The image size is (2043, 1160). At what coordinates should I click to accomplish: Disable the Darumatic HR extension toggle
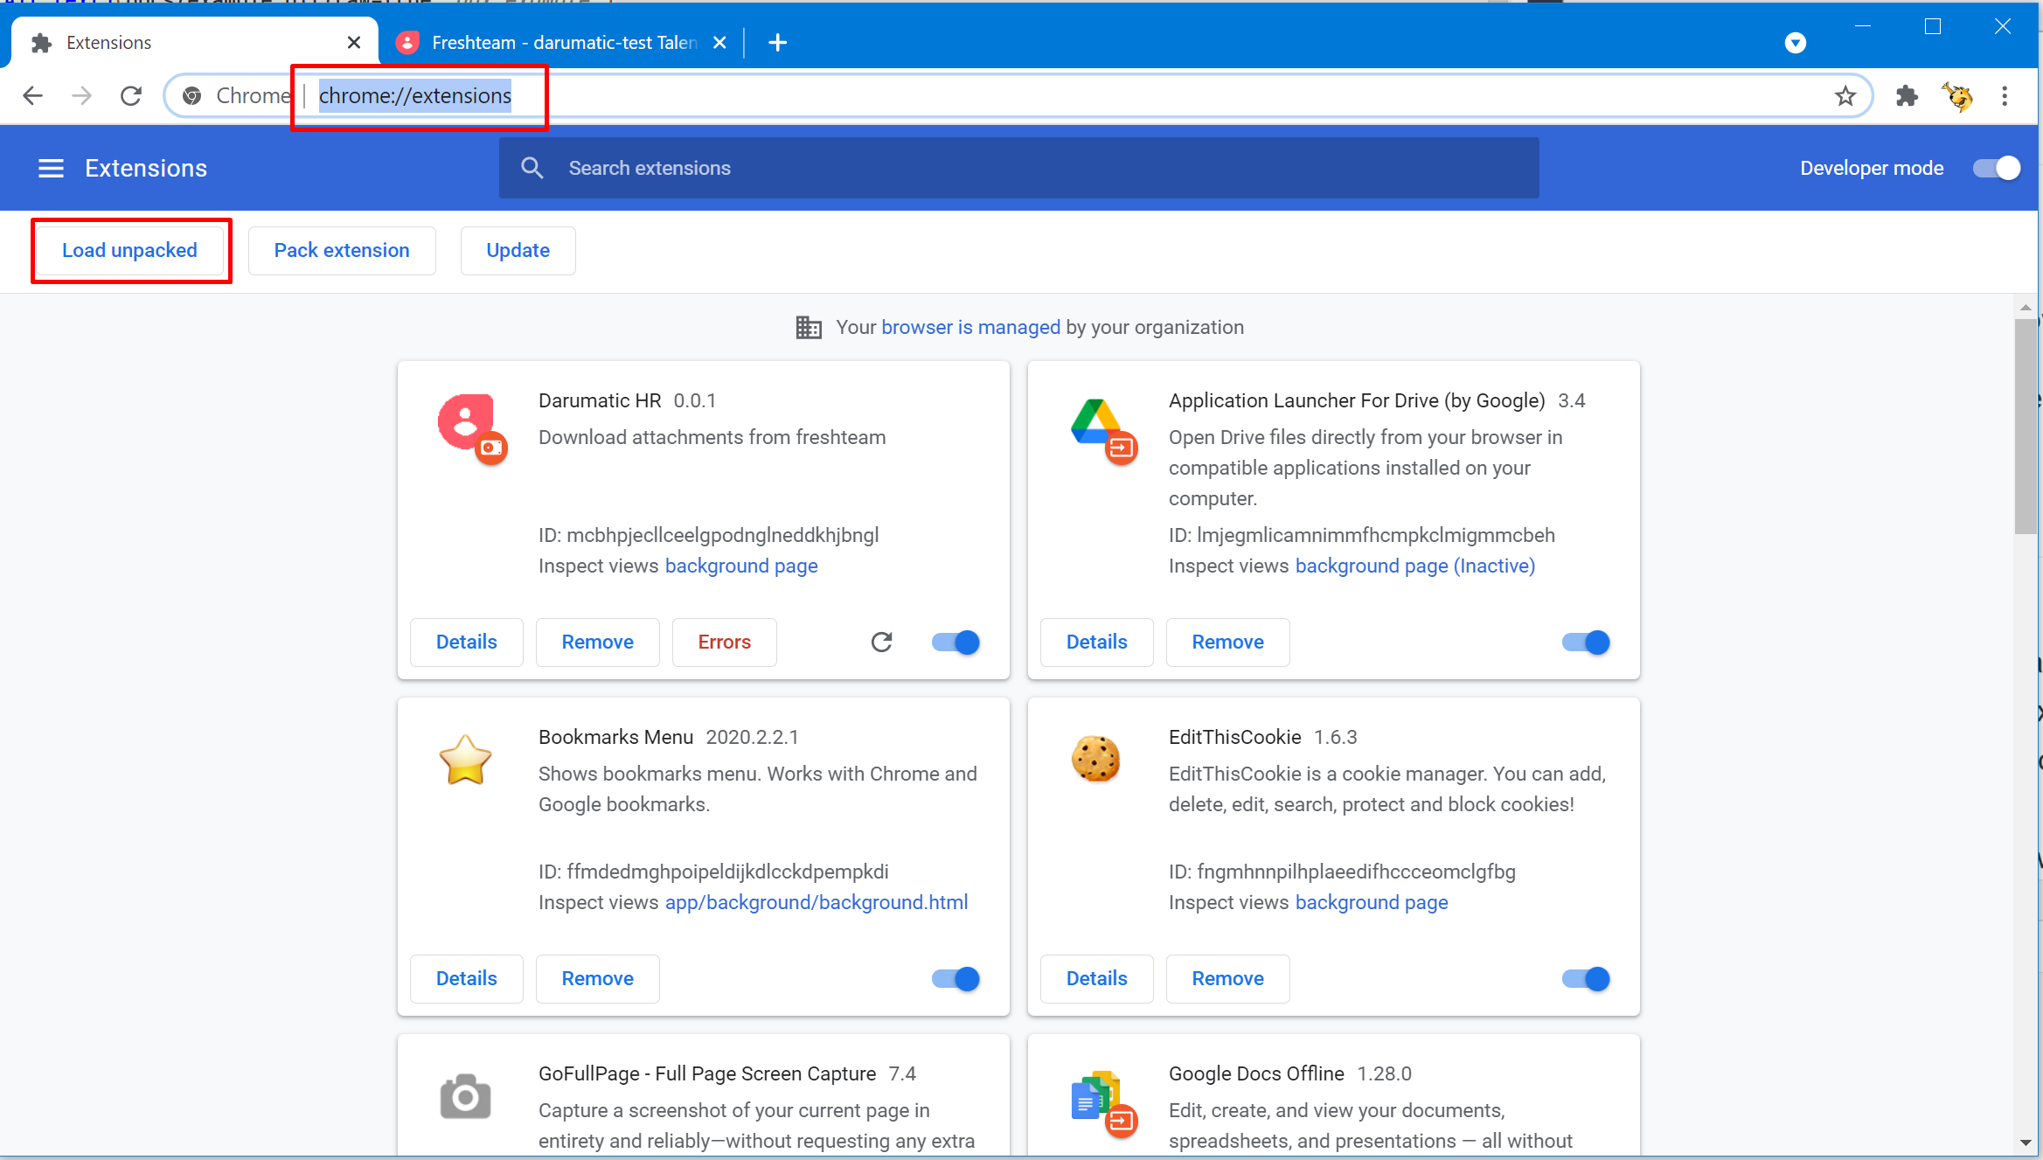[955, 643]
